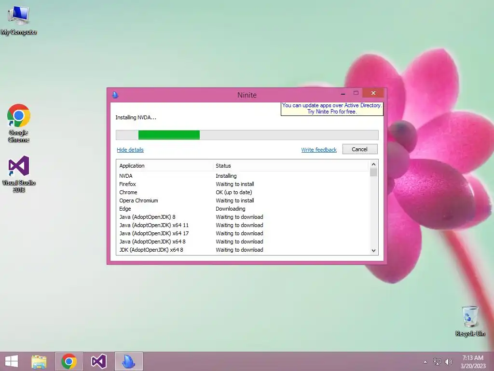Click the 'Installing' status for NVDA
Image resolution: width=494 pixels, height=371 pixels.
click(226, 176)
